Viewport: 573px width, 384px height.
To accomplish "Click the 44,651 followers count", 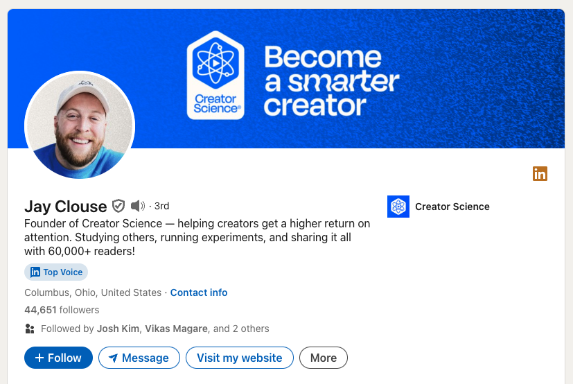I will [x=62, y=310].
